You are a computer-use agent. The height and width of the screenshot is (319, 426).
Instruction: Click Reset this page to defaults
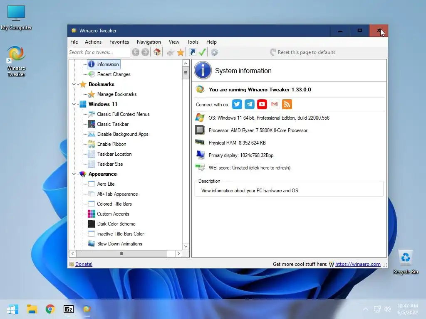(303, 52)
